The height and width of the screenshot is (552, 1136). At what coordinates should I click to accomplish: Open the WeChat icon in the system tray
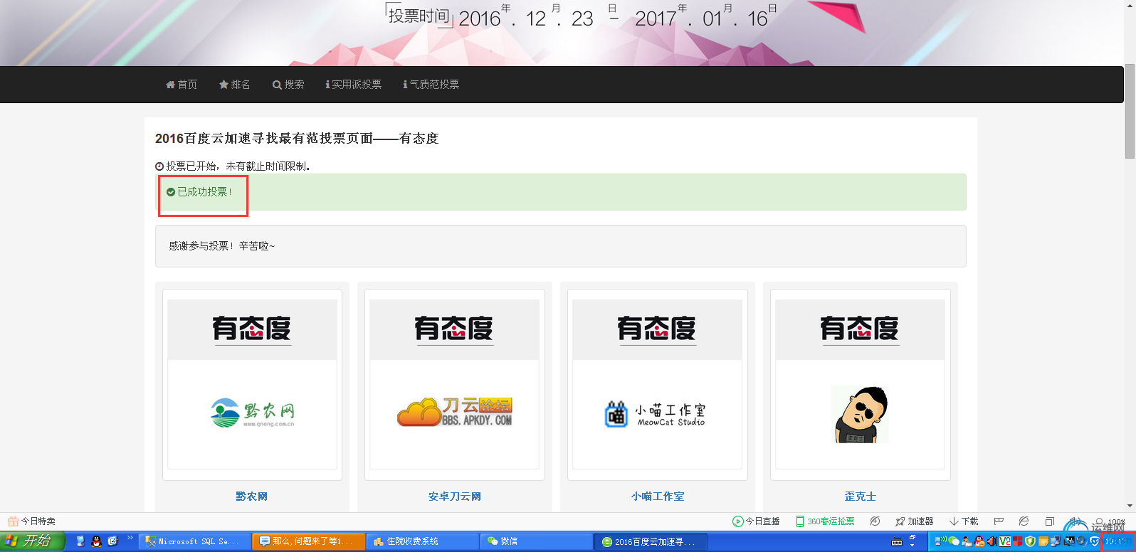point(954,542)
